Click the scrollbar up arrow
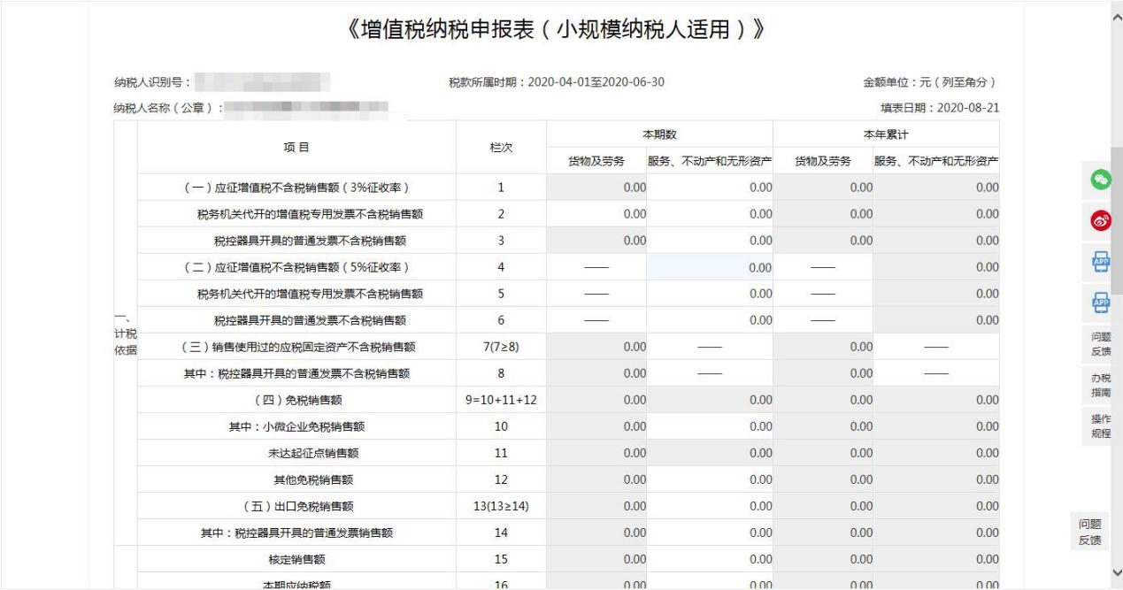1123x590 pixels. tap(1115, 16)
